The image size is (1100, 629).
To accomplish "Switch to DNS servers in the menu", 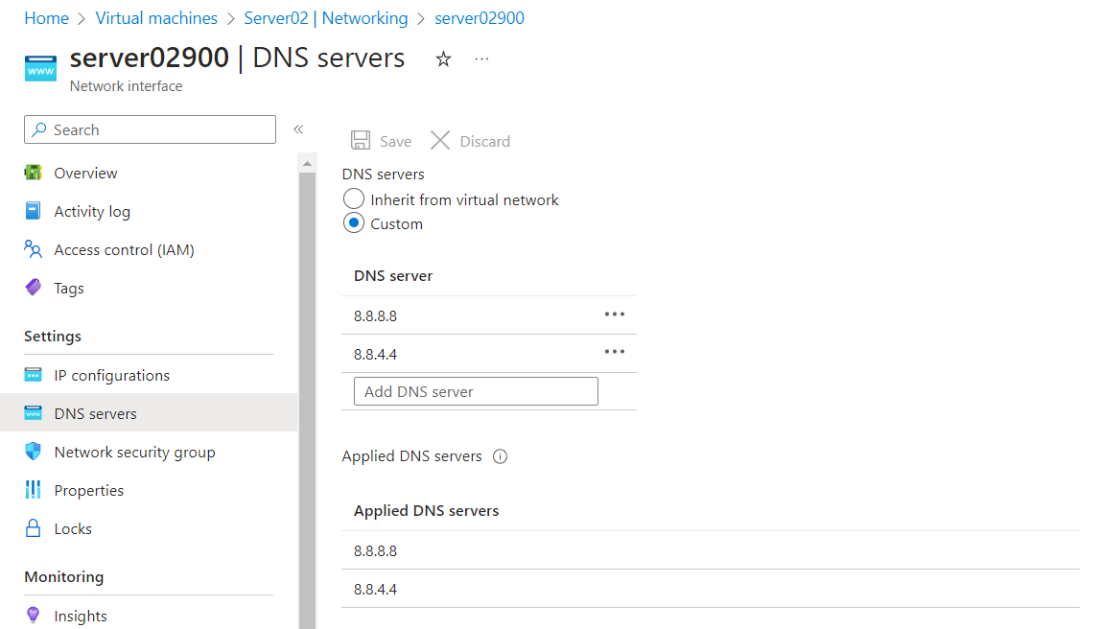I will [x=96, y=412].
